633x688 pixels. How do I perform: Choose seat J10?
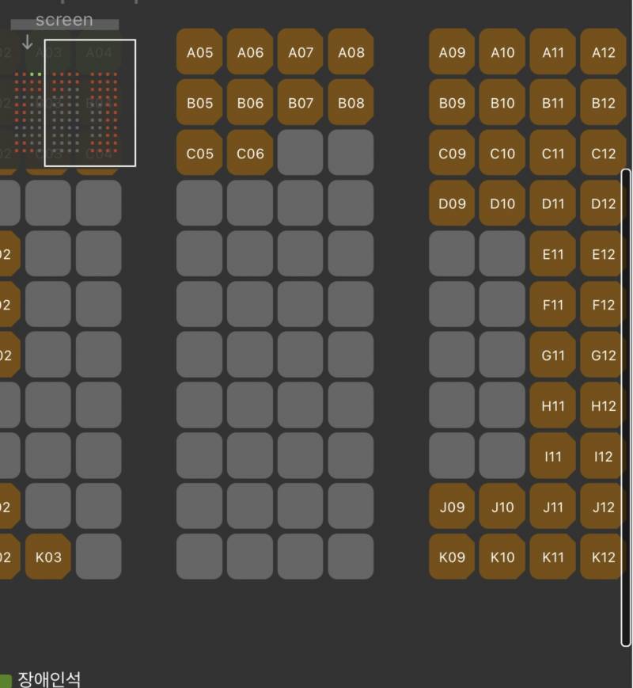click(x=502, y=507)
